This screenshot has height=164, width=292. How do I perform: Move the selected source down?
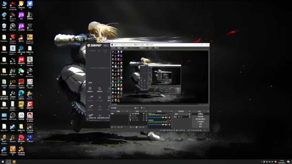tap(143, 127)
